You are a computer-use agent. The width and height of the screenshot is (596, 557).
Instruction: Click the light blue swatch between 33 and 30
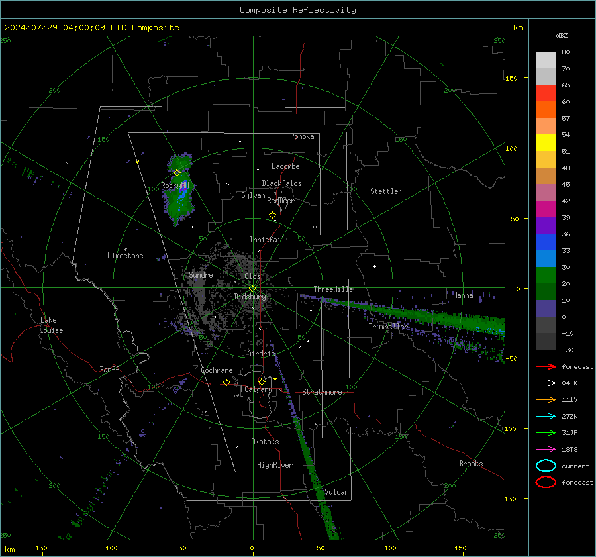(546, 258)
